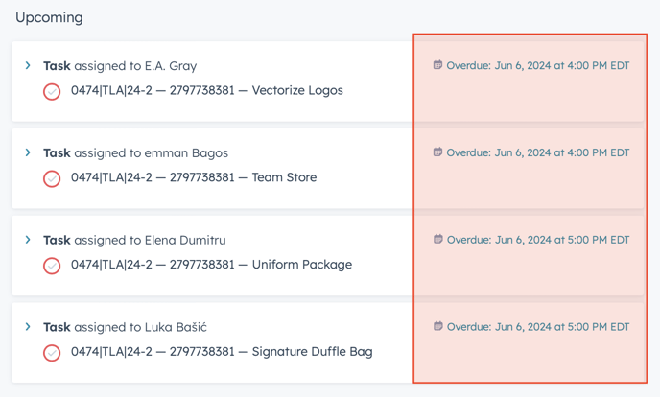660x397 pixels.
Task: Mark Team Store task as complete
Action: pos(52,178)
